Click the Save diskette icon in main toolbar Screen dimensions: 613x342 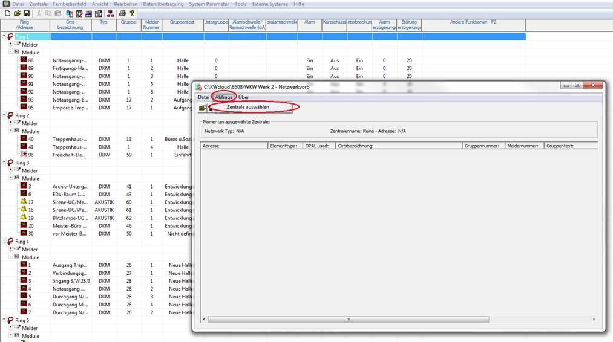(26, 13)
